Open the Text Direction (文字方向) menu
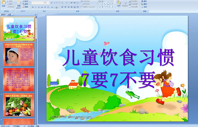 86,1
